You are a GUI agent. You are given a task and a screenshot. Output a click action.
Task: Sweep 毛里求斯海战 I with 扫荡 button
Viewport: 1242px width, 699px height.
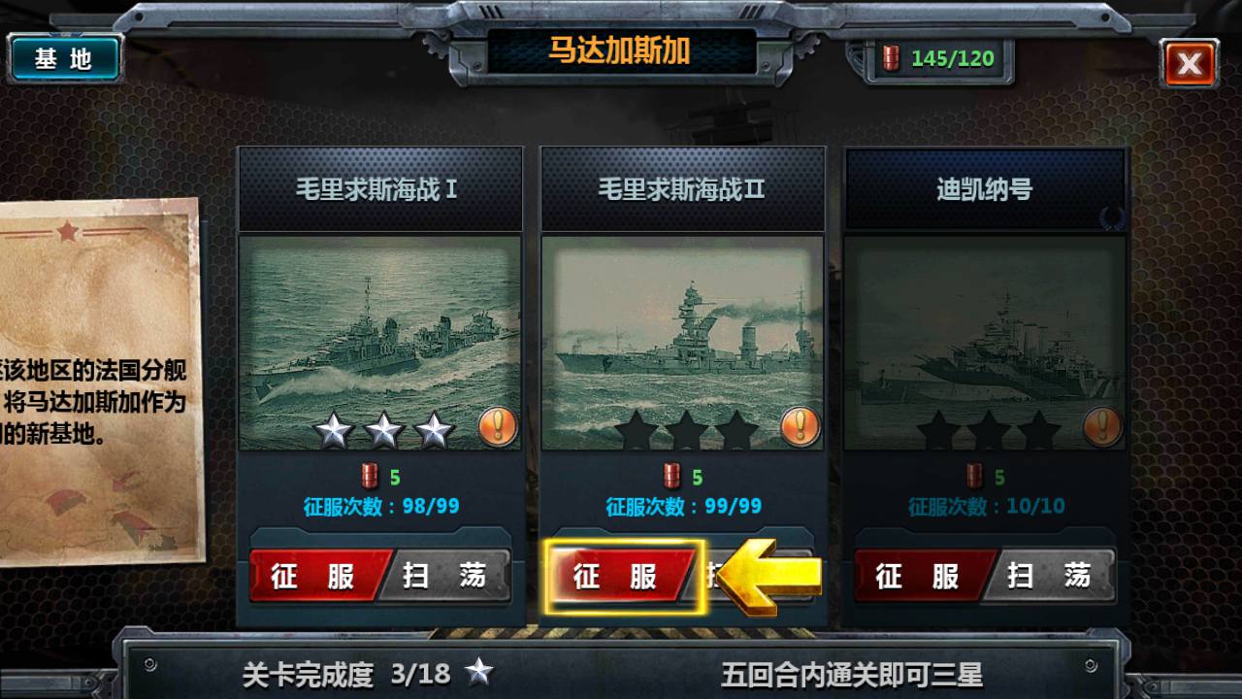tap(447, 577)
